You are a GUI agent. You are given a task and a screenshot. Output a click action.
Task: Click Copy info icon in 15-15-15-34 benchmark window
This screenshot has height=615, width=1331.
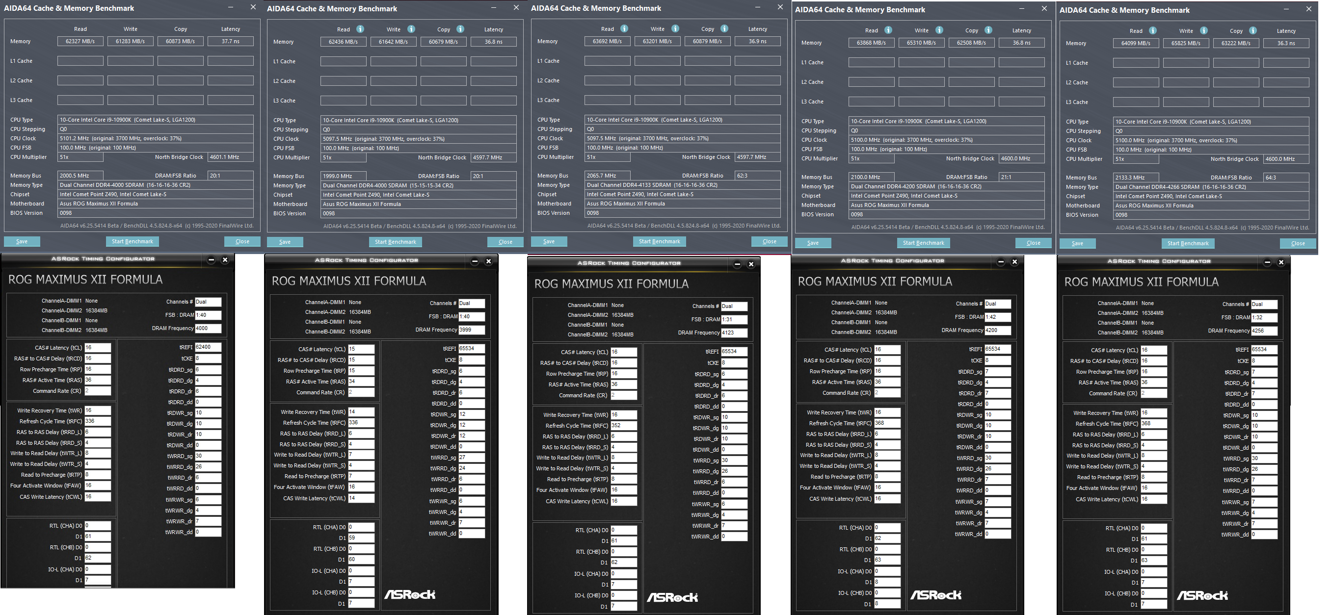(460, 29)
